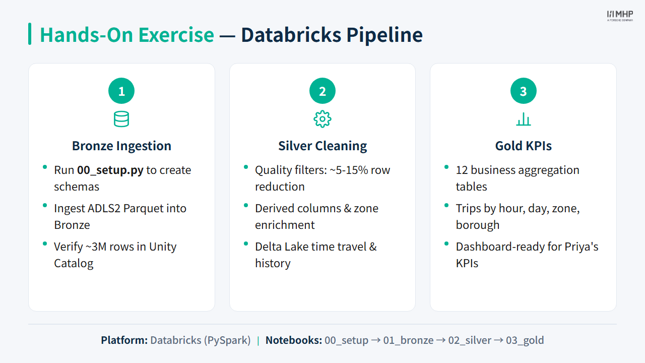Click the green number 2 circle badge
The height and width of the screenshot is (363, 645).
point(322,91)
